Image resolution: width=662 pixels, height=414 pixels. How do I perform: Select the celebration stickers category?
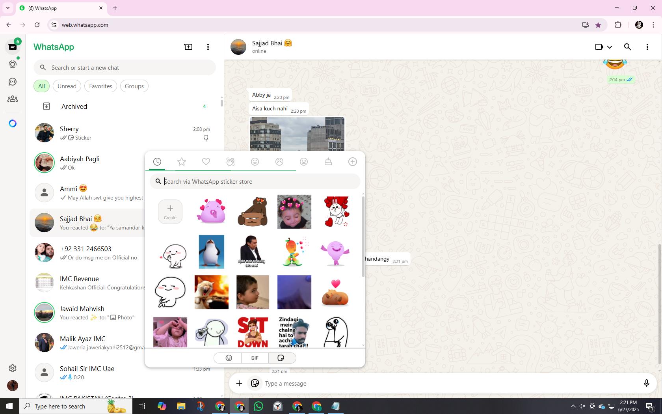point(231,162)
